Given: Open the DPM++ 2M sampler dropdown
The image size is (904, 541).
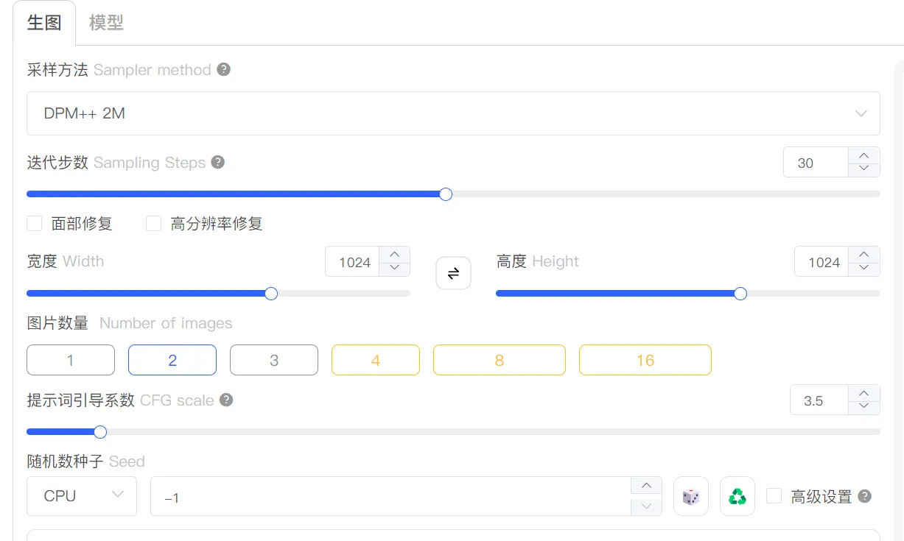Looking at the screenshot, I should pos(453,113).
